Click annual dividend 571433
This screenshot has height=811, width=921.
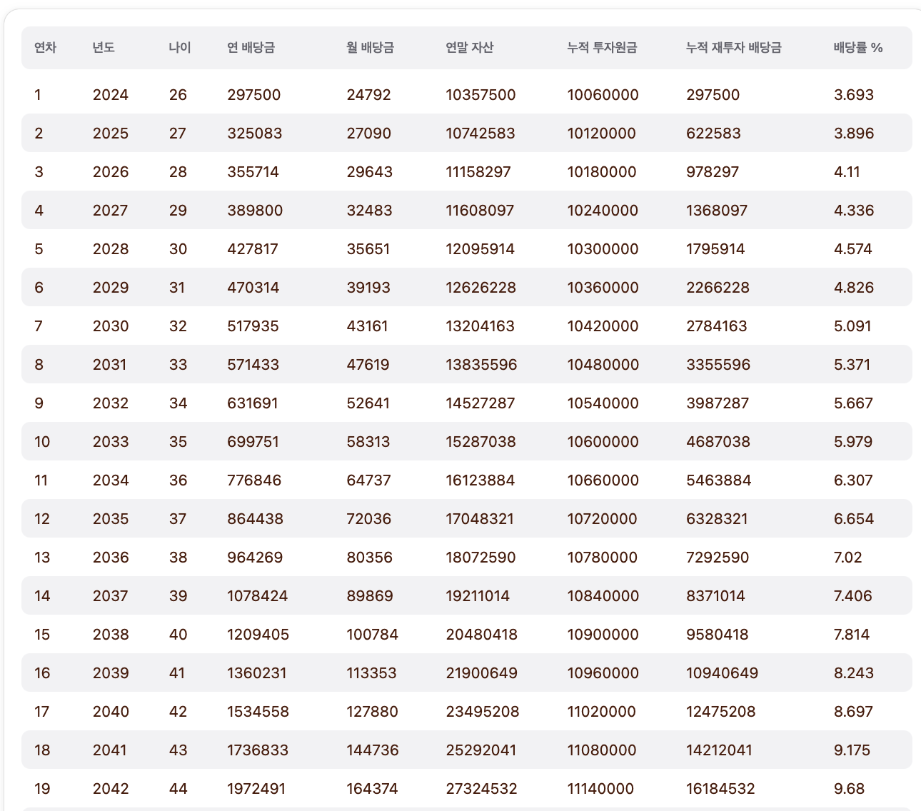click(x=253, y=365)
